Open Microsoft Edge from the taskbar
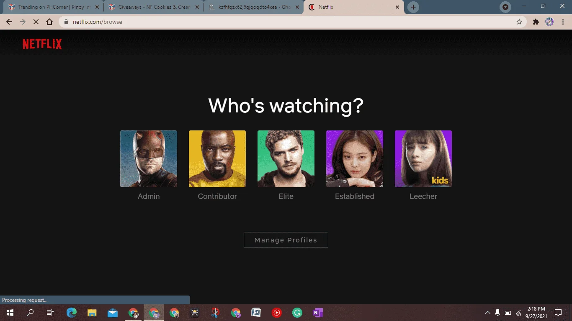The height and width of the screenshot is (321, 572). click(x=72, y=313)
